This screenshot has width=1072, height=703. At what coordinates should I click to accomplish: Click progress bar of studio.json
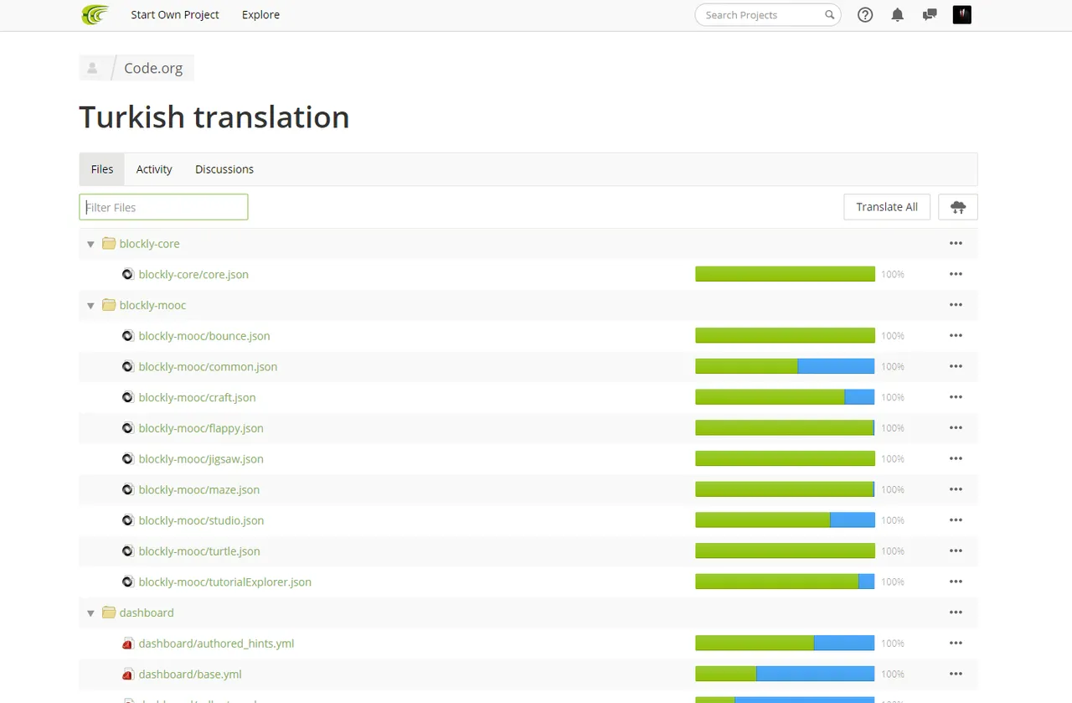pyautogui.click(x=785, y=520)
